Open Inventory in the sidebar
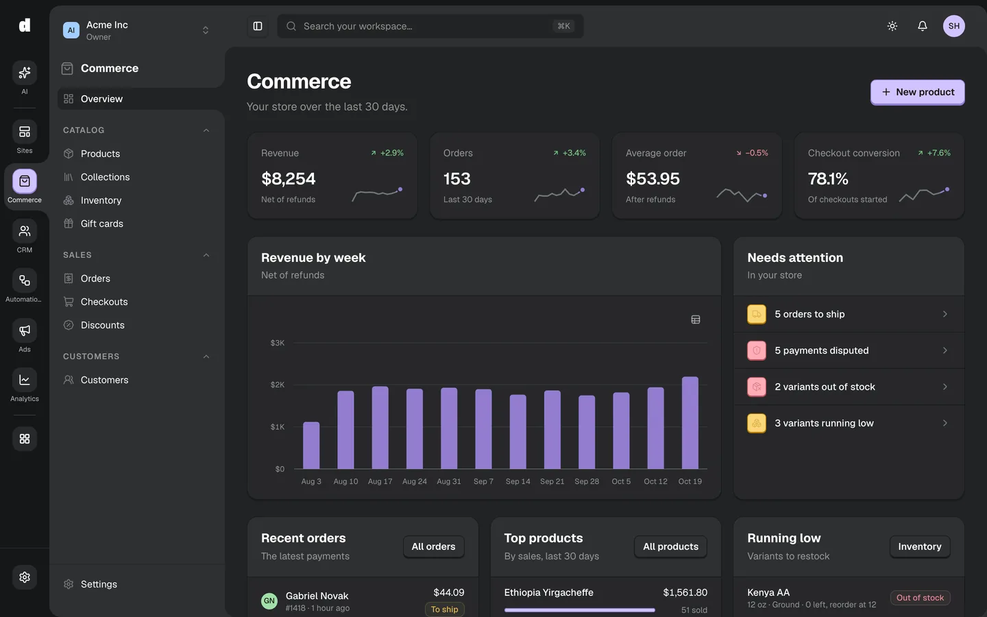 (137, 200)
